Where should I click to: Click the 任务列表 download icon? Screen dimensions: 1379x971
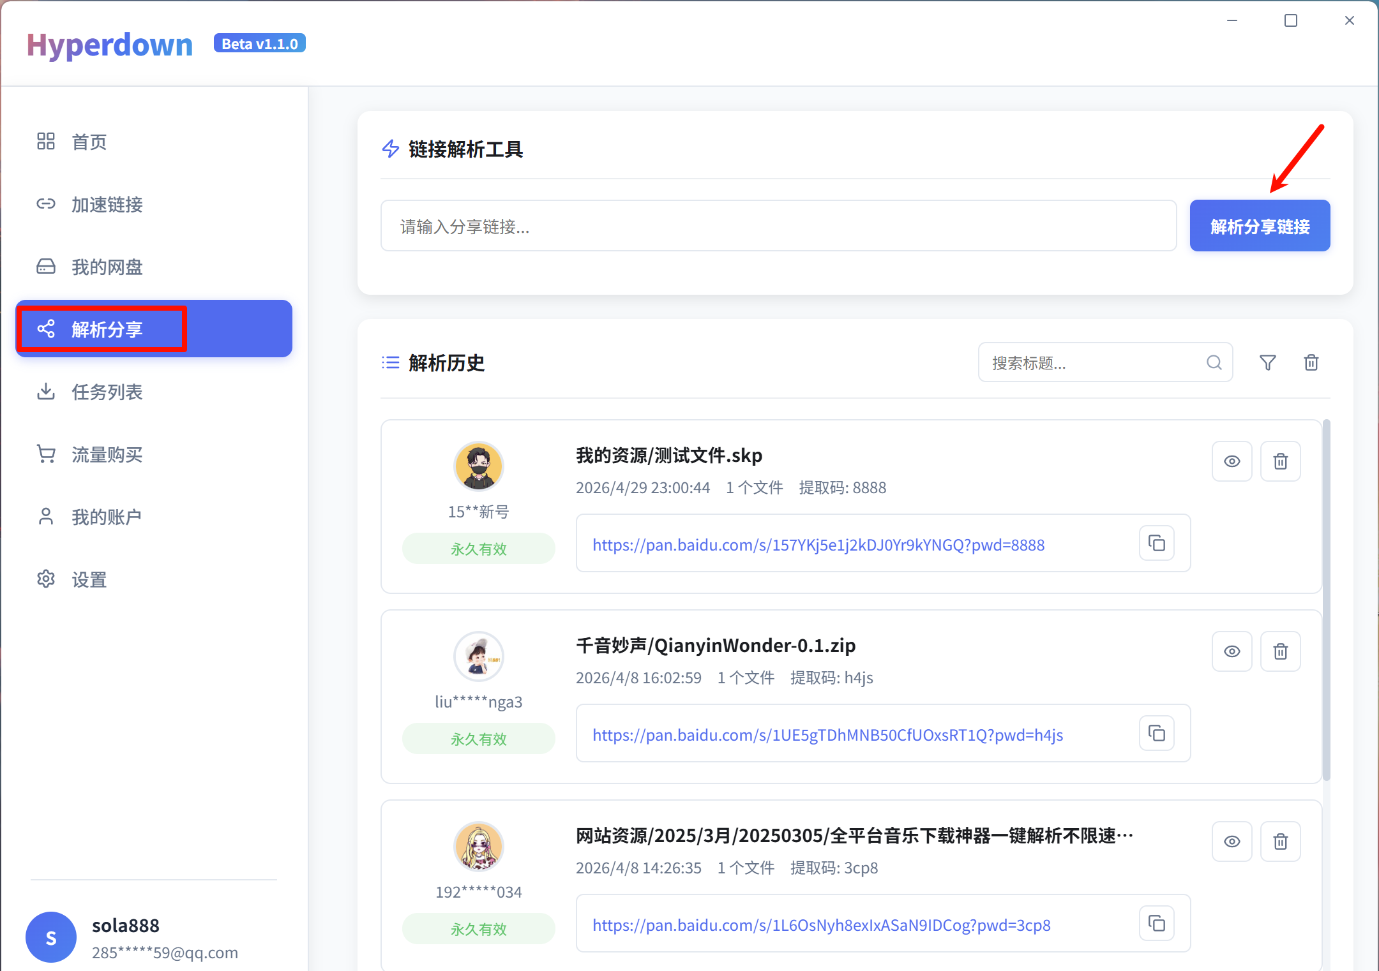[46, 391]
